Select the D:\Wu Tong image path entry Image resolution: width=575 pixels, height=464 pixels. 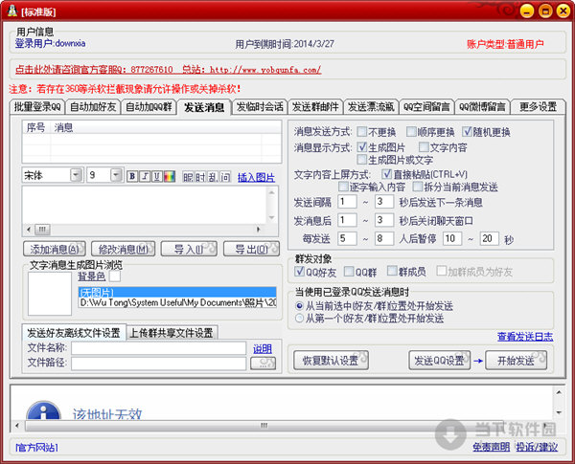click(177, 302)
